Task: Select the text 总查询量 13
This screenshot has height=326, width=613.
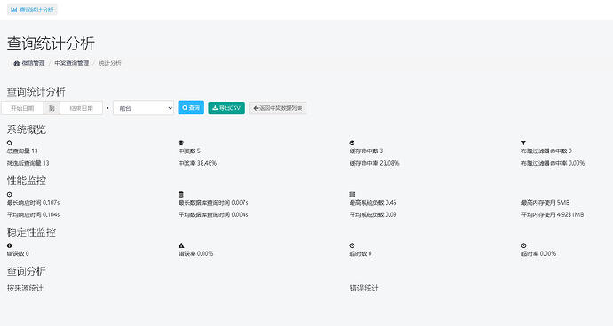Action: (x=22, y=151)
